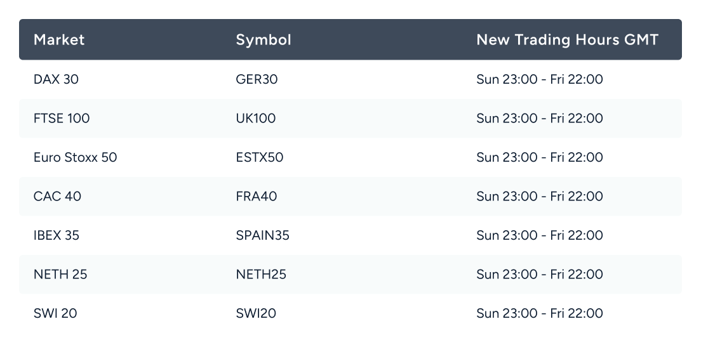
Task: Click the UK100 symbol
Action: click(255, 119)
